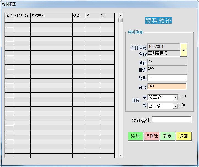The image size is (199, 167).
Task: Click the -1.00 stock value next to 员工仓
Action: 183,96
